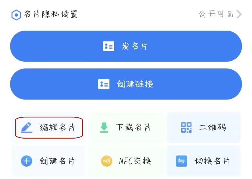Select the 切换名片 label

pyautogui.click(x=212, y=161)
